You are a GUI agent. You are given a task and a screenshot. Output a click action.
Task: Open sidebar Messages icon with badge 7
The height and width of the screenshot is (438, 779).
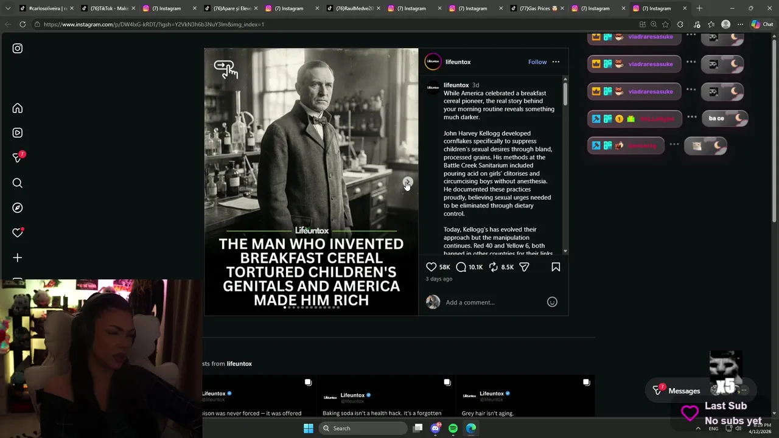[x=18, y=158]
